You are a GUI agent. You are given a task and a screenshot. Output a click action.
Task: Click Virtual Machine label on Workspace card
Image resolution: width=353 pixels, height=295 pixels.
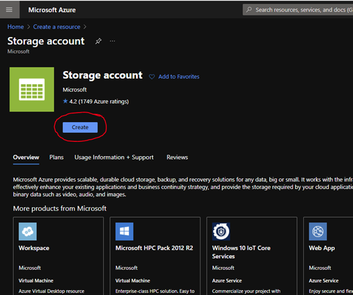36,281
